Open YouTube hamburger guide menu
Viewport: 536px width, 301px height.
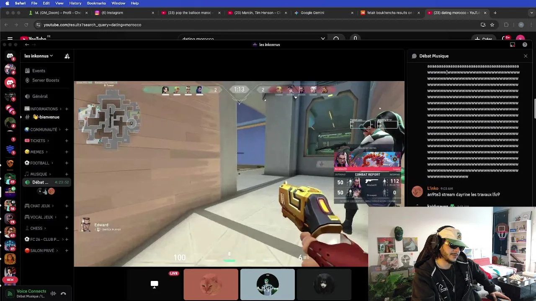pyautogui.click(x=10, y=39)
